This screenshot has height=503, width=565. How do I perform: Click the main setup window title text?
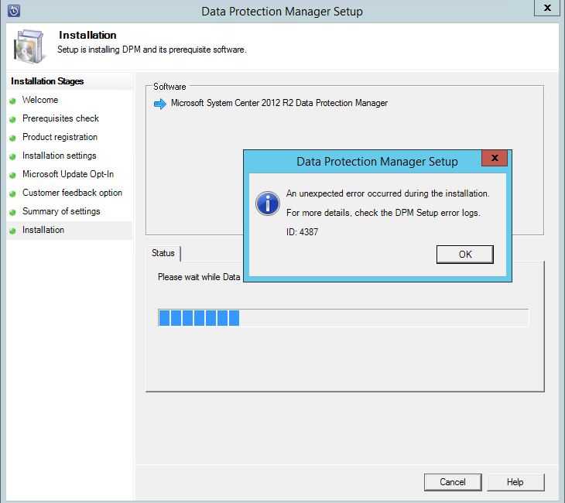tap(282, 12)
